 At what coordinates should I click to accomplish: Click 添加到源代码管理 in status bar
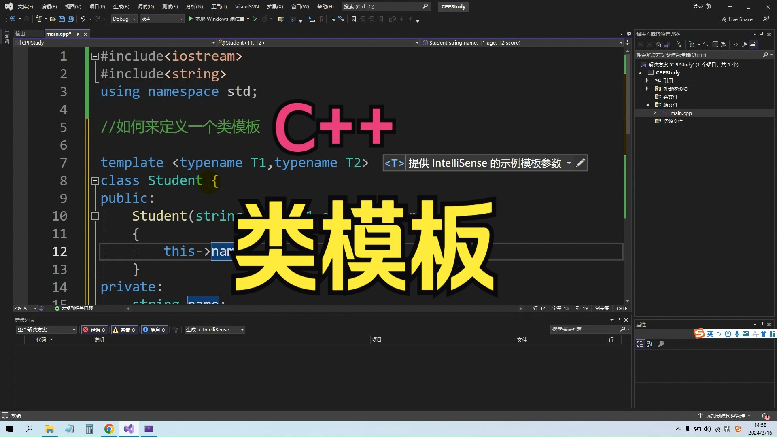pos(725,416)
